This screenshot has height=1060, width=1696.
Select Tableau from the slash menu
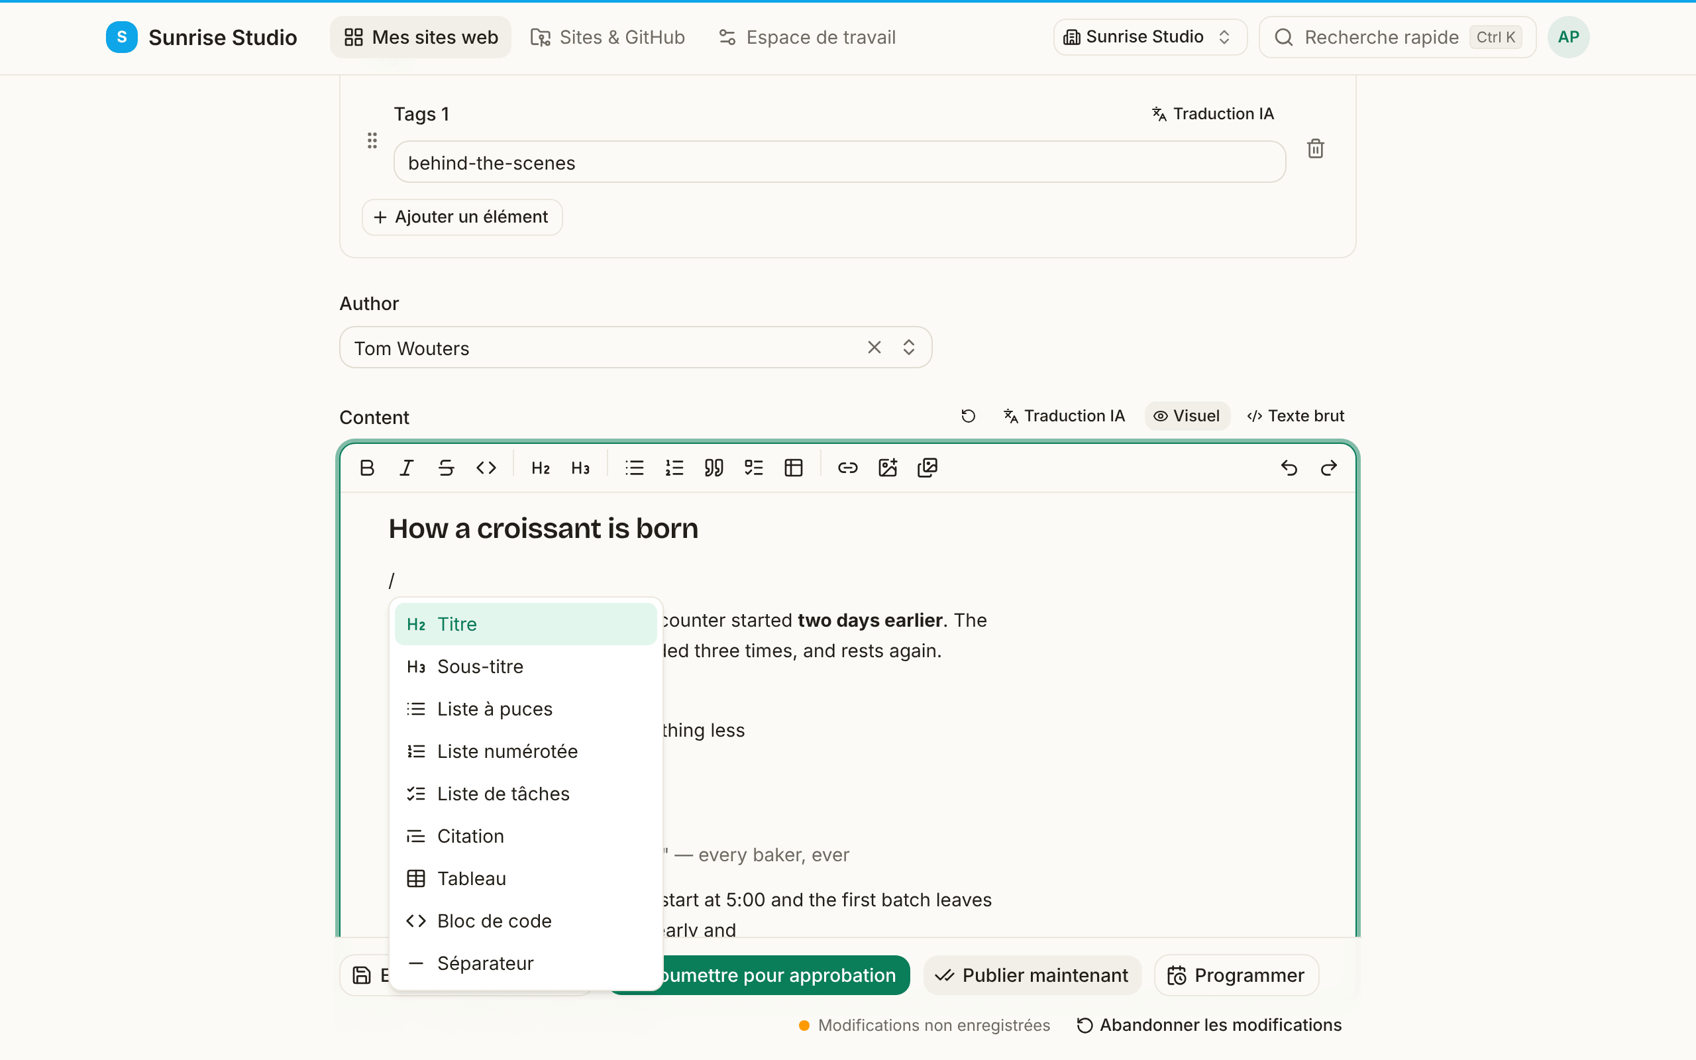pyautogui.click(x=525, y=878)
